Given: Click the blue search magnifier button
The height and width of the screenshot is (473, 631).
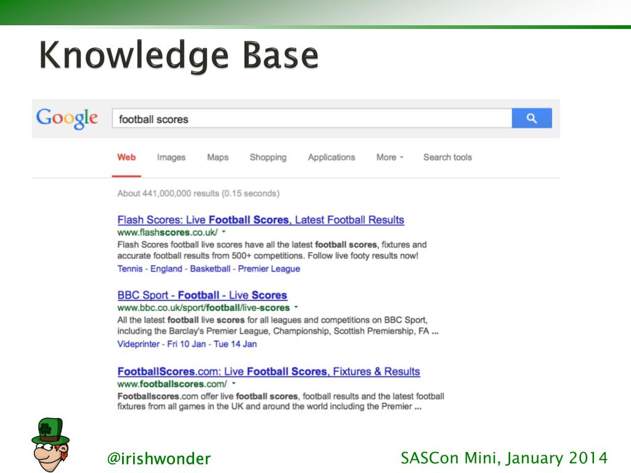Looking at the screenshot, I should [x=532, y=118].
